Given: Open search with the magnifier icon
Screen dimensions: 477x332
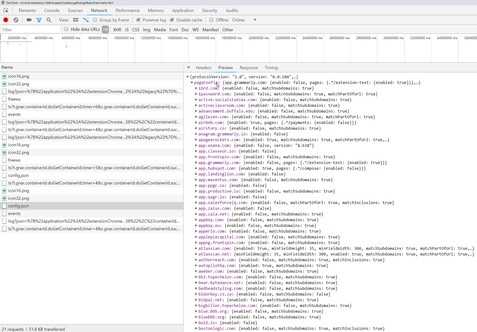Looking at the screenshot, I should [49, 20].
